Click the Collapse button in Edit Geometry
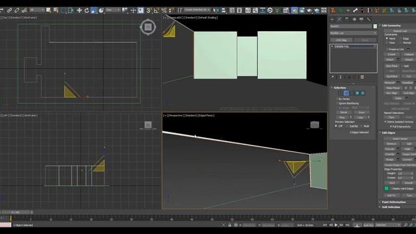Image resolution: width=416 pixels, height=234 pixels. tap(409, 55)
